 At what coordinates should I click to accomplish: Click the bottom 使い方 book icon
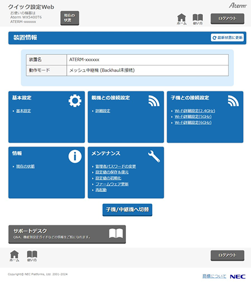click(x=32, y=256)
